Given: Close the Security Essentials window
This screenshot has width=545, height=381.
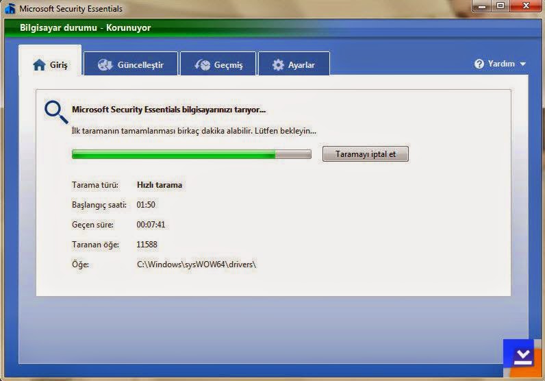Looking at the screenshot, I should click(x=526, y=6).
